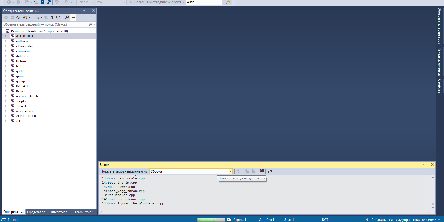Switch to the Team Explor... tab

coord(85,212)
